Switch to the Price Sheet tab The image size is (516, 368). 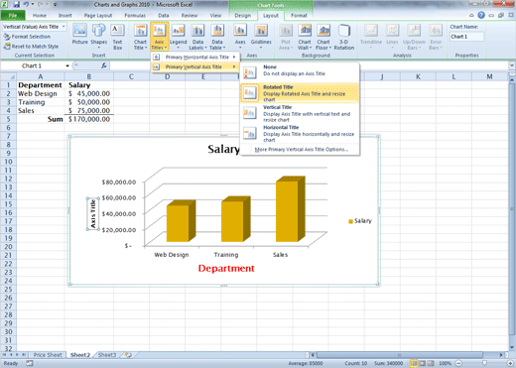48,355
